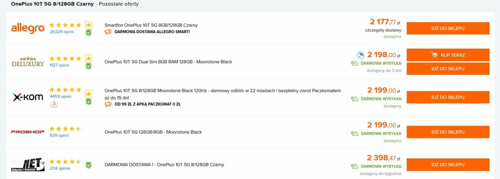This screenshot has width=500, height=179.
Task: Open the Allegro store logo
Action: click(x=28, y=28)
